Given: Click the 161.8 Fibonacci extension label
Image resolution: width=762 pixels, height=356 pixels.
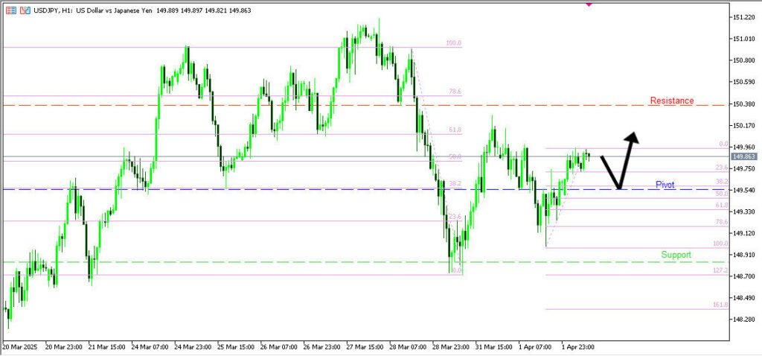Looking at the screenshot, I should [x=720, y=305].
